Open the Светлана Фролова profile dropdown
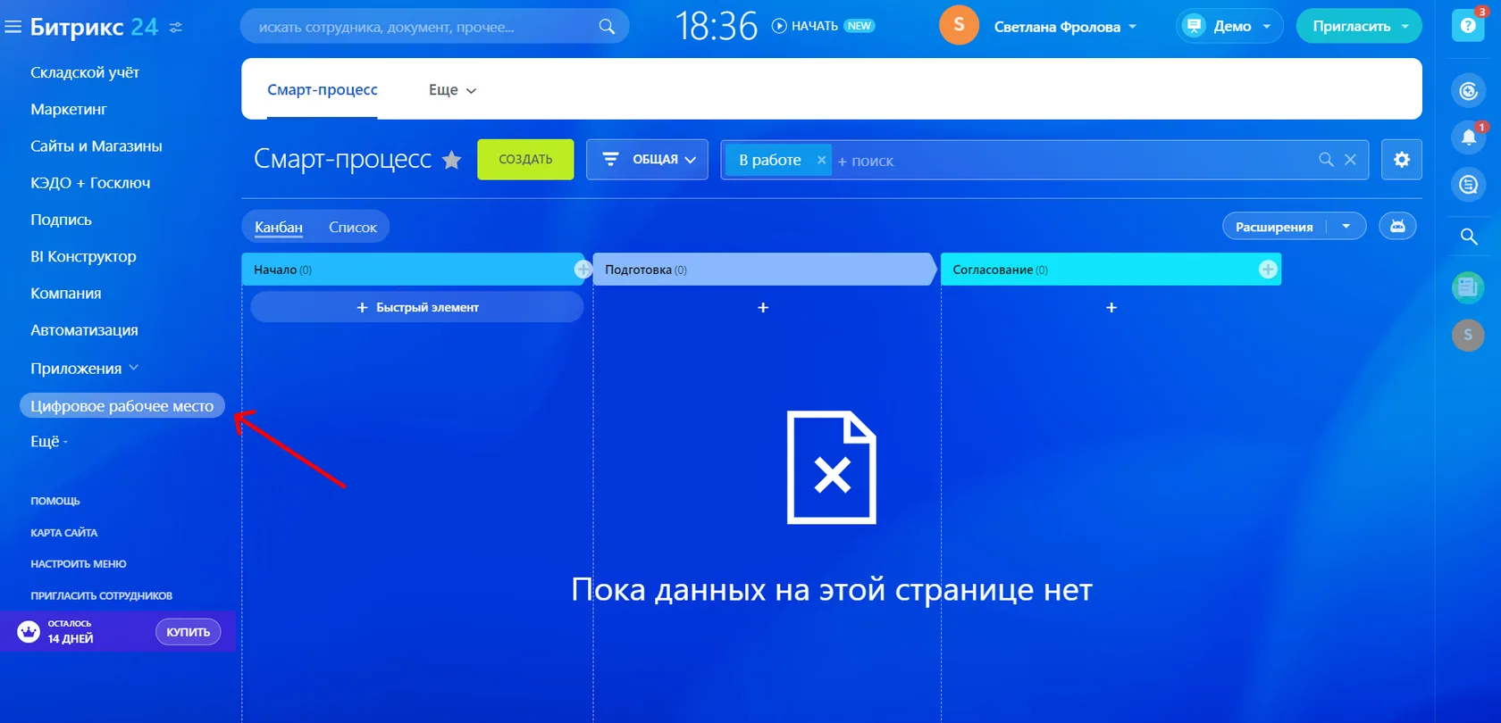The height and width of the screenshot is (723, 1501). tap(1065, 27)
